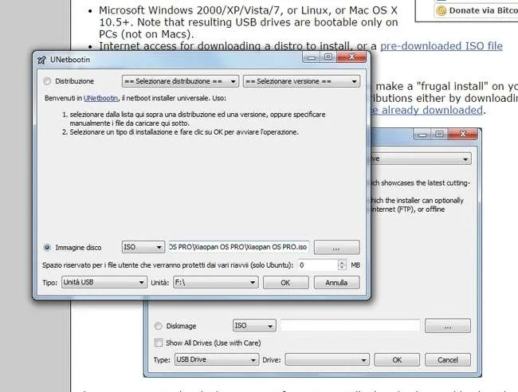Click Cancel in the background window
518x392 pixels.
448,359
